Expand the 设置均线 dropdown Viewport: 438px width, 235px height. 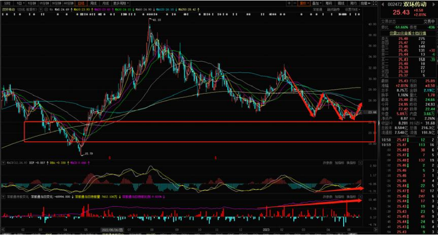click(352, 9)
